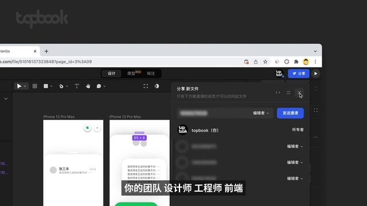367x206 pixels.
Task: Select right iPhone 13 Pro Max frame label
Action: (125, 117)
